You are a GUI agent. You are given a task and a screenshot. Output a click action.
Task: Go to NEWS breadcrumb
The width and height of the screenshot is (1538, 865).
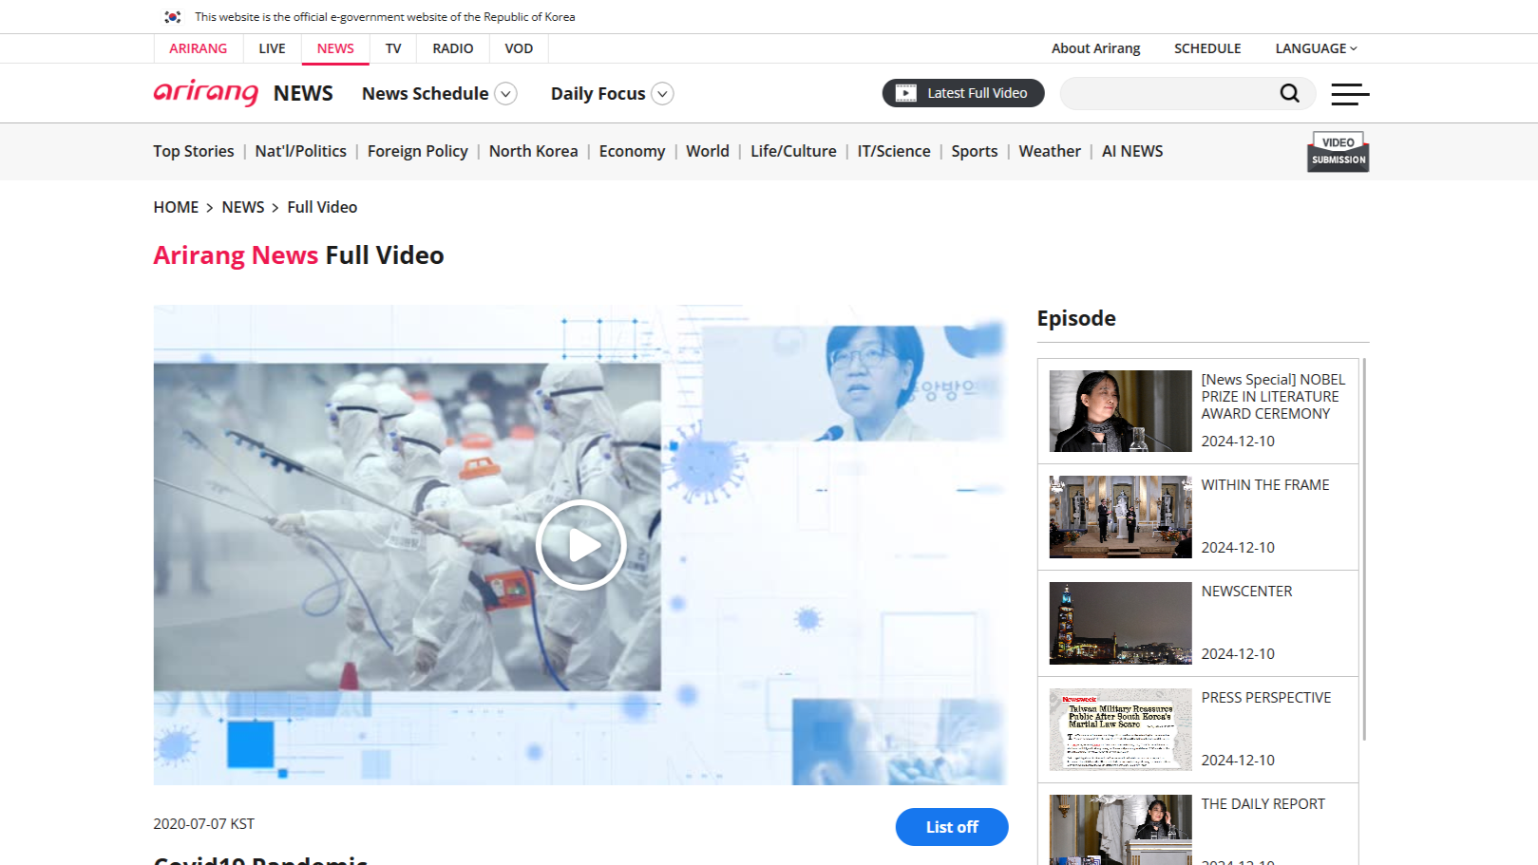point(243,207)
